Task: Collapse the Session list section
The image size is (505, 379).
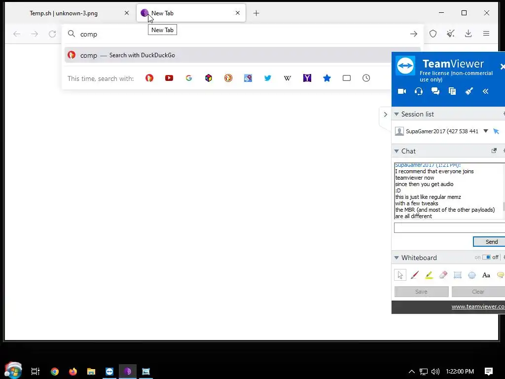Action: (x=397, y=114)
